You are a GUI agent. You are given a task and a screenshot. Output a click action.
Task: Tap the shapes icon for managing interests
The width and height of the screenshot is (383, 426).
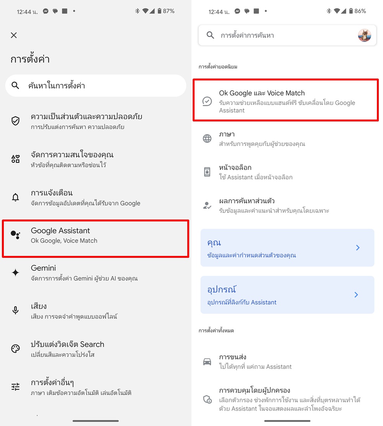coord(15,159)
